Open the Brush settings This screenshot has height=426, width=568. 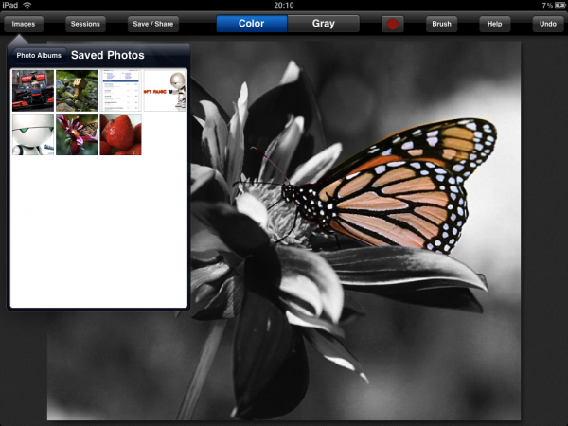click(441, 24)
